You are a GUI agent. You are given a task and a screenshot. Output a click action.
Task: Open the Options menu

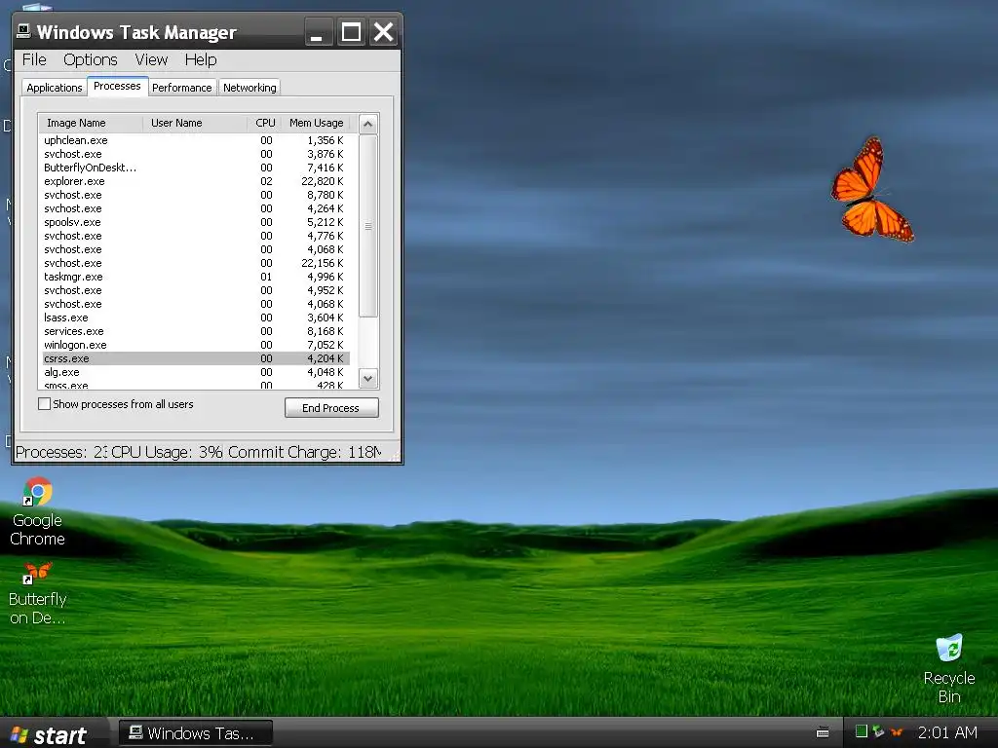[91, 59]
